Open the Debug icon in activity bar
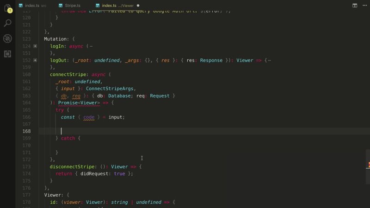The image size is (370, 208). click(7, 38)
